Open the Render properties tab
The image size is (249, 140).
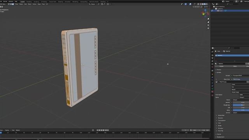point(212,55)
